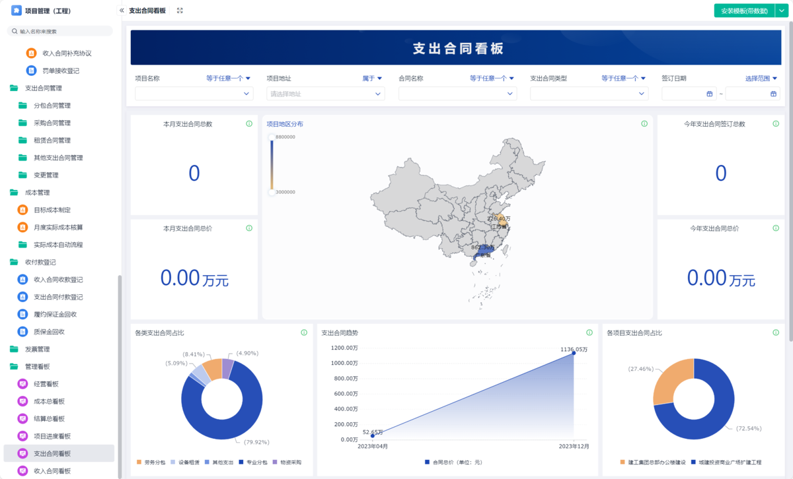The height and width of the screenshot is (479, 793).
Task: Expand dropdown arrow next to 安装模板 button
Action: point(780,11)
